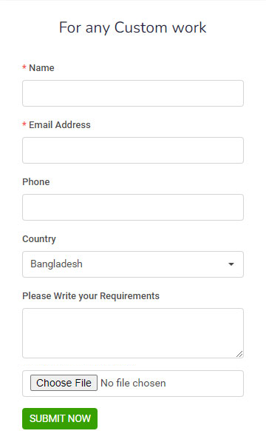
Task: Click into the Phone number field
Action: (133, 207)
